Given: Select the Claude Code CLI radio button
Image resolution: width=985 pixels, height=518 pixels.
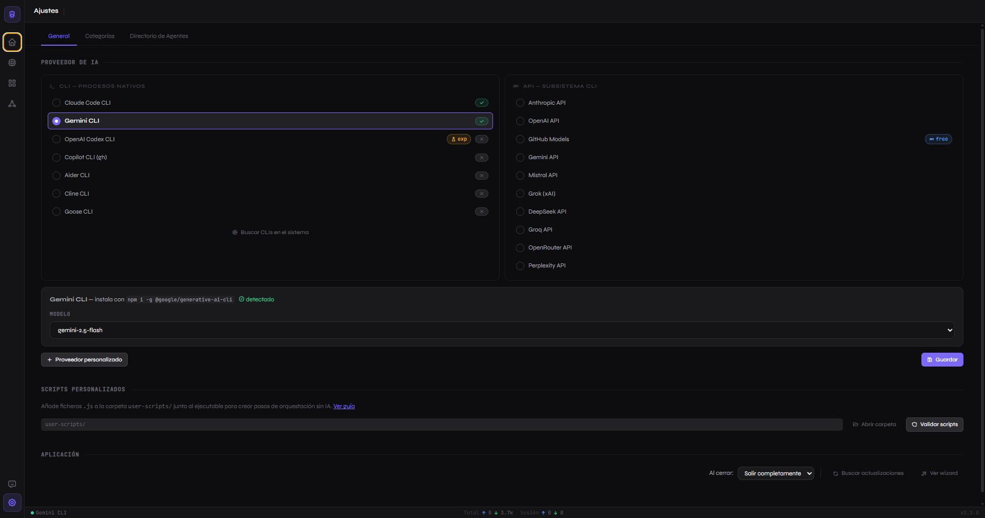Looking at the screenshot, I should pos(56,103).
